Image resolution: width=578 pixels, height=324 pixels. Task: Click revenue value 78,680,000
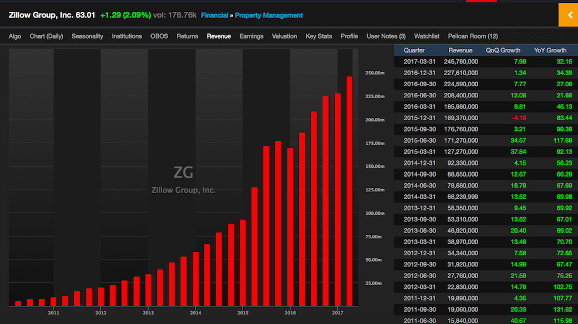click(x=463, y=185)
